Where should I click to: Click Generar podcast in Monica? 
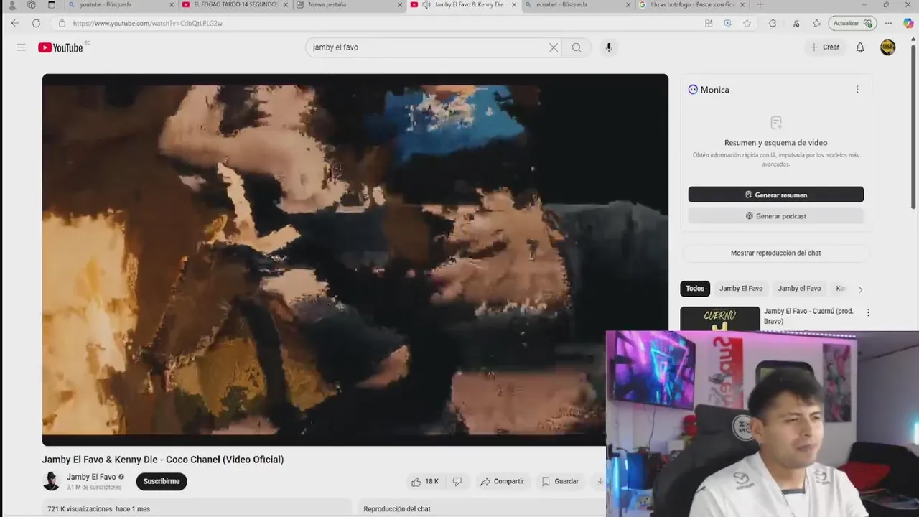[776, 216]
